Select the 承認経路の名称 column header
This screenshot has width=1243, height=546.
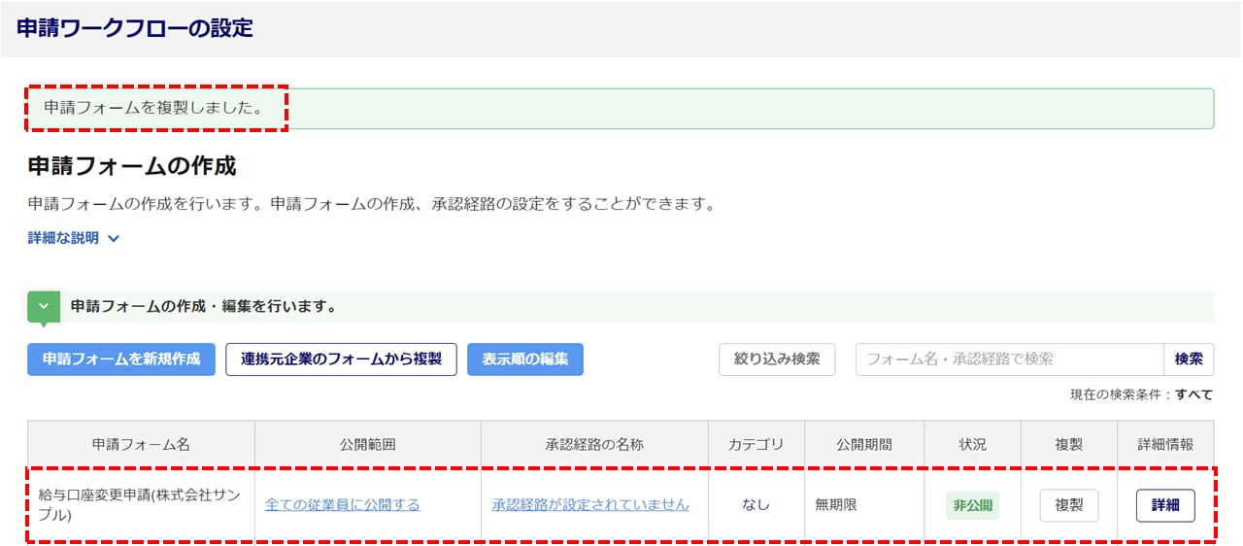click(x=594, y=444)
